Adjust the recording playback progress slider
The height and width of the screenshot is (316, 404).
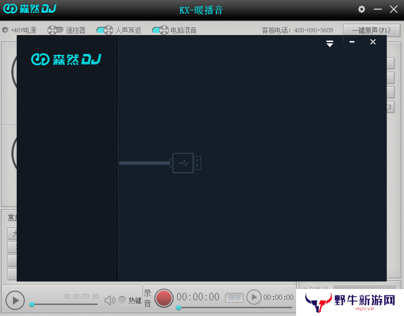[x=235, y=307]
